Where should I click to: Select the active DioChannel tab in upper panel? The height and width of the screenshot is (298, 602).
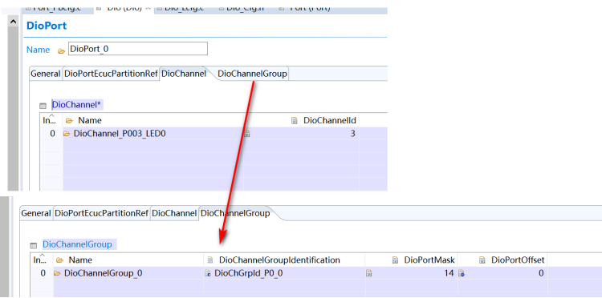click(x=184, y=74)
